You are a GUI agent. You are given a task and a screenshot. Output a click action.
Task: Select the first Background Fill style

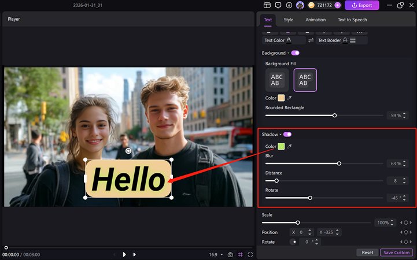click(x=277, y=80)
